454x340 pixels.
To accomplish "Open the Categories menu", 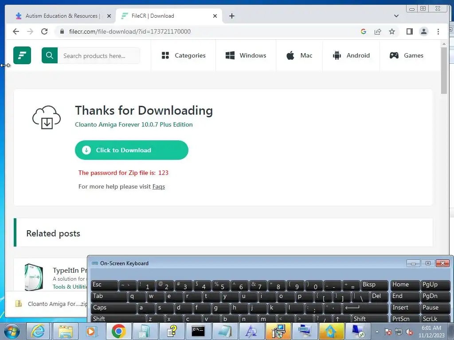I will pos(184,55).
